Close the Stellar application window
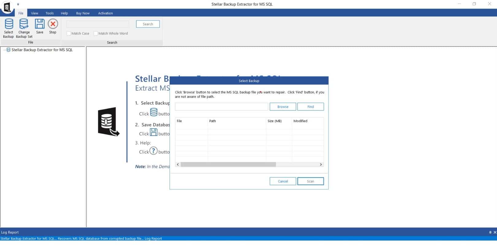This screenshot has width=497, height=247. (489, 4)
